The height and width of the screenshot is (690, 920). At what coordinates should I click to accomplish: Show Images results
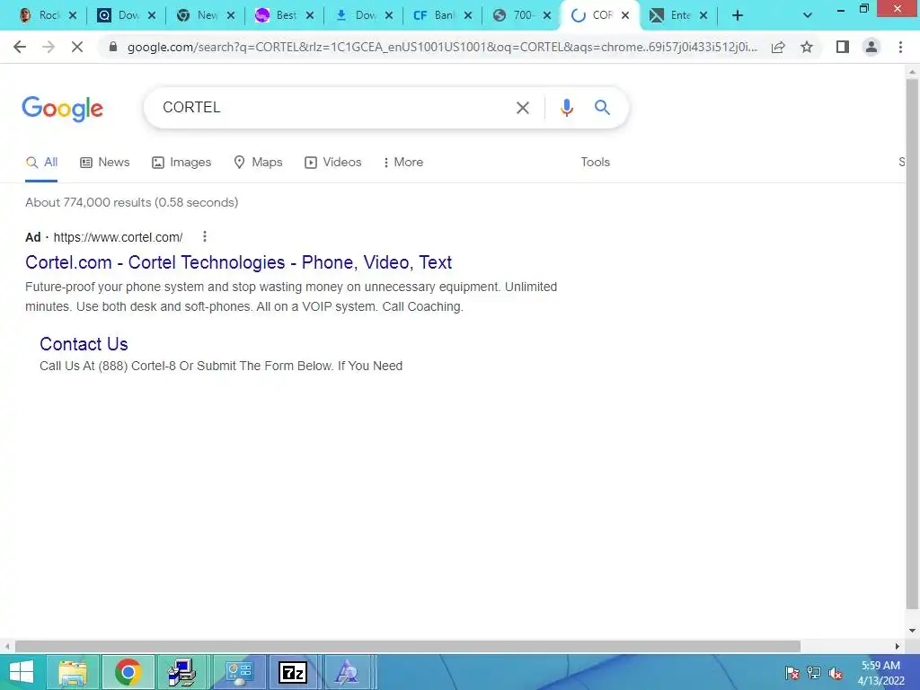click(x=181, y=162)
